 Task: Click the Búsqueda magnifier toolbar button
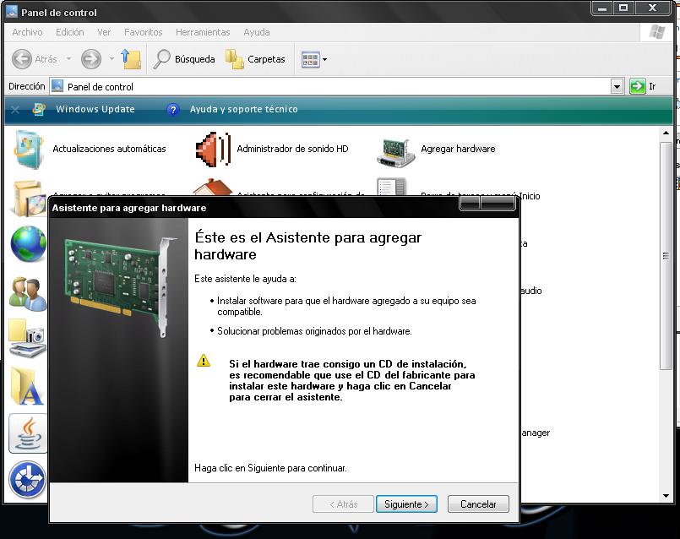click(x=184, y=59)
